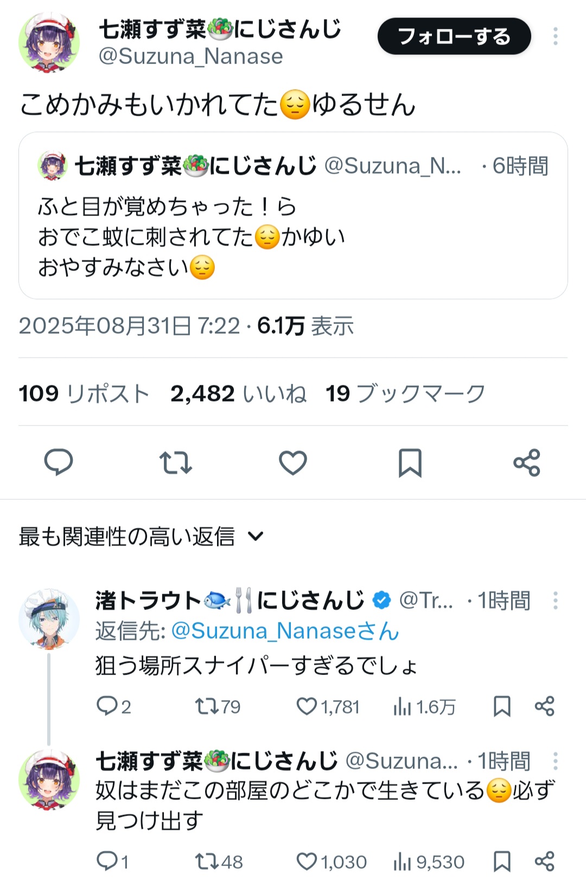Screen dimensions: 586x885
Task: Open comments on 渚トラウト's reply
Action: 107,706
